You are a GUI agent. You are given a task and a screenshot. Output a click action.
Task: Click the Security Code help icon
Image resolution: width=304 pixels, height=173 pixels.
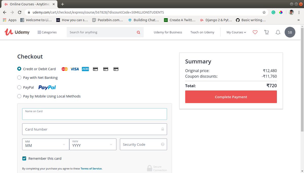(x=163, y=144)
